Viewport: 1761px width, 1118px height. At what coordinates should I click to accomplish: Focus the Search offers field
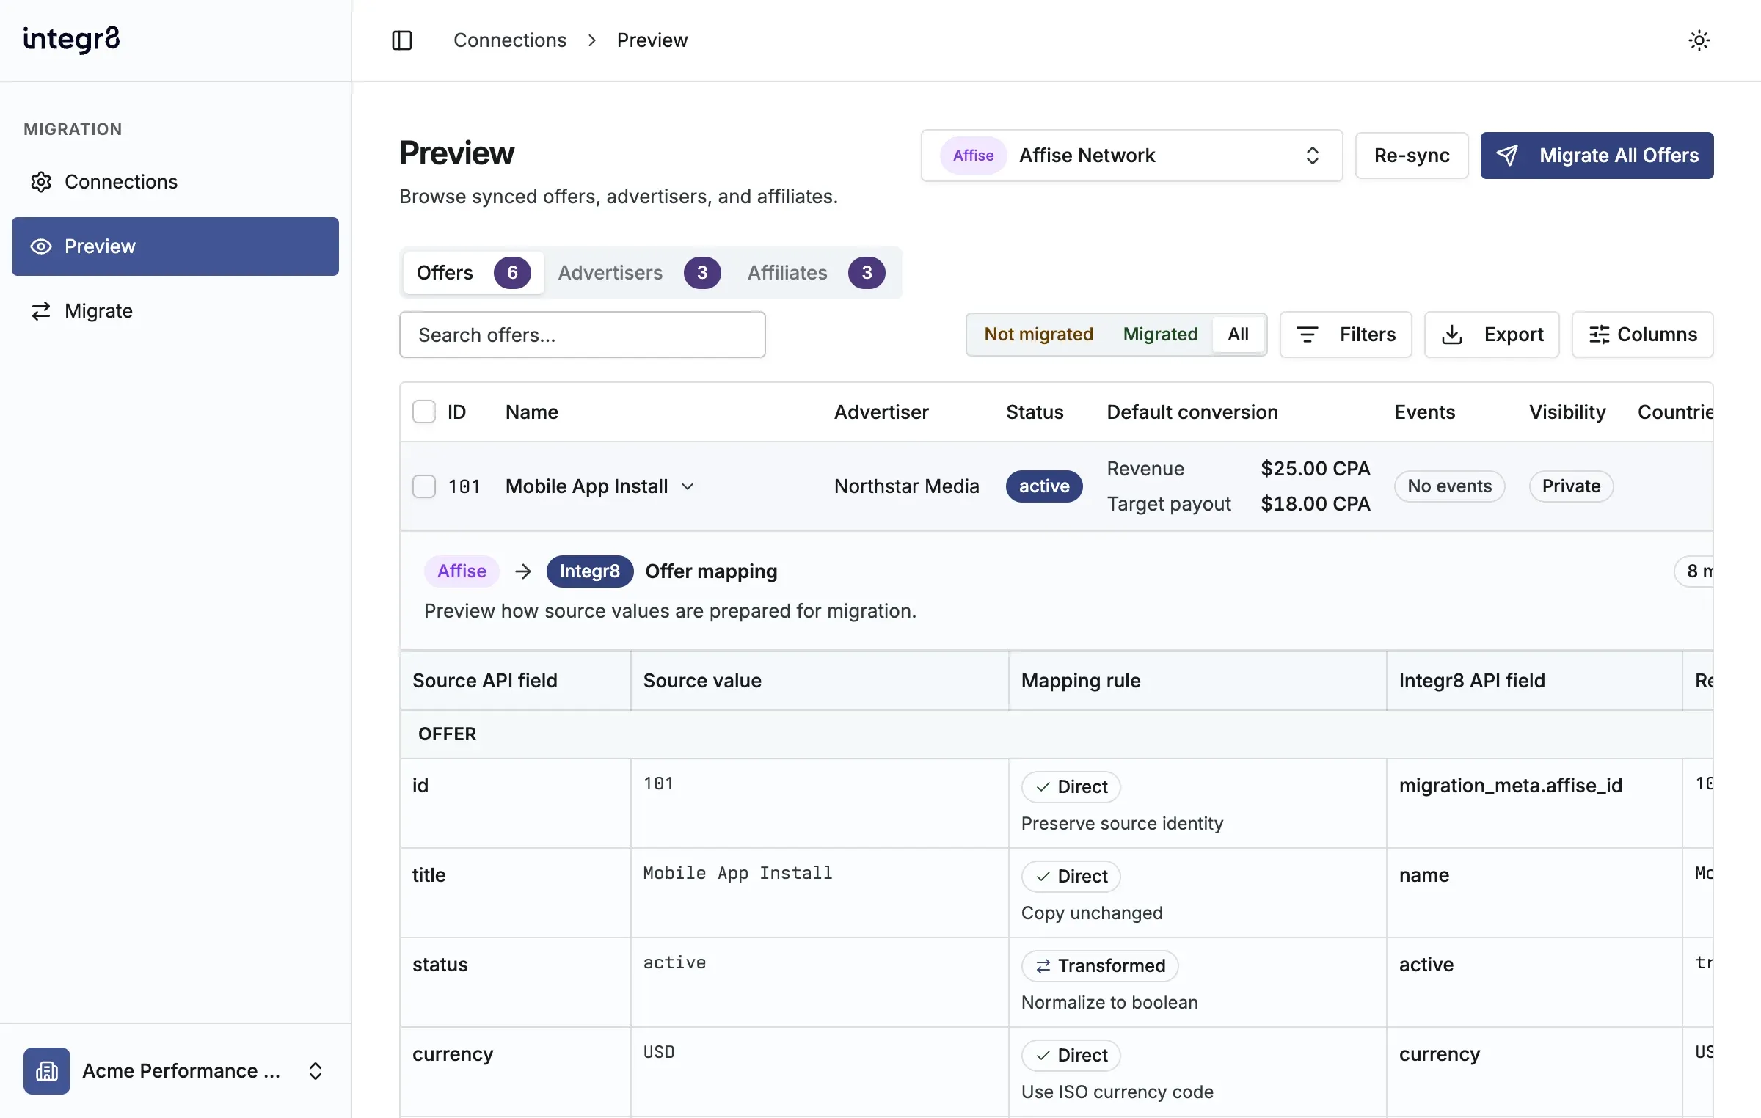tap(583, 335)
